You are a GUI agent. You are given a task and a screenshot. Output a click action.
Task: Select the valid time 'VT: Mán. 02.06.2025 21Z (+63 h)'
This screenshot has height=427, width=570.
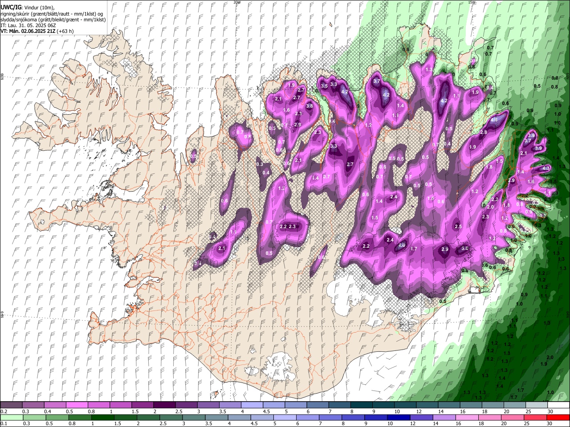(37, 31)
